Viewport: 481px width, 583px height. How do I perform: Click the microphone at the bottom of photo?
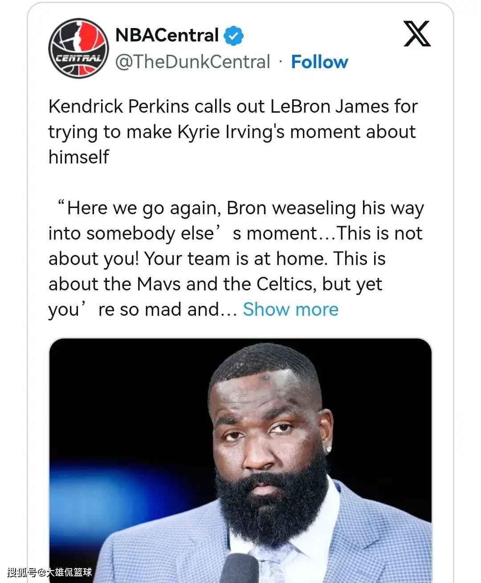click(x=240, y=569)
